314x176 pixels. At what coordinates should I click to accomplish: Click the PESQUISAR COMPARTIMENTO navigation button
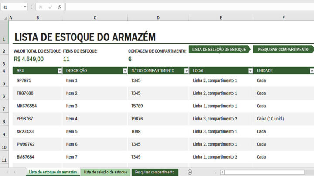tap(283, 50)
